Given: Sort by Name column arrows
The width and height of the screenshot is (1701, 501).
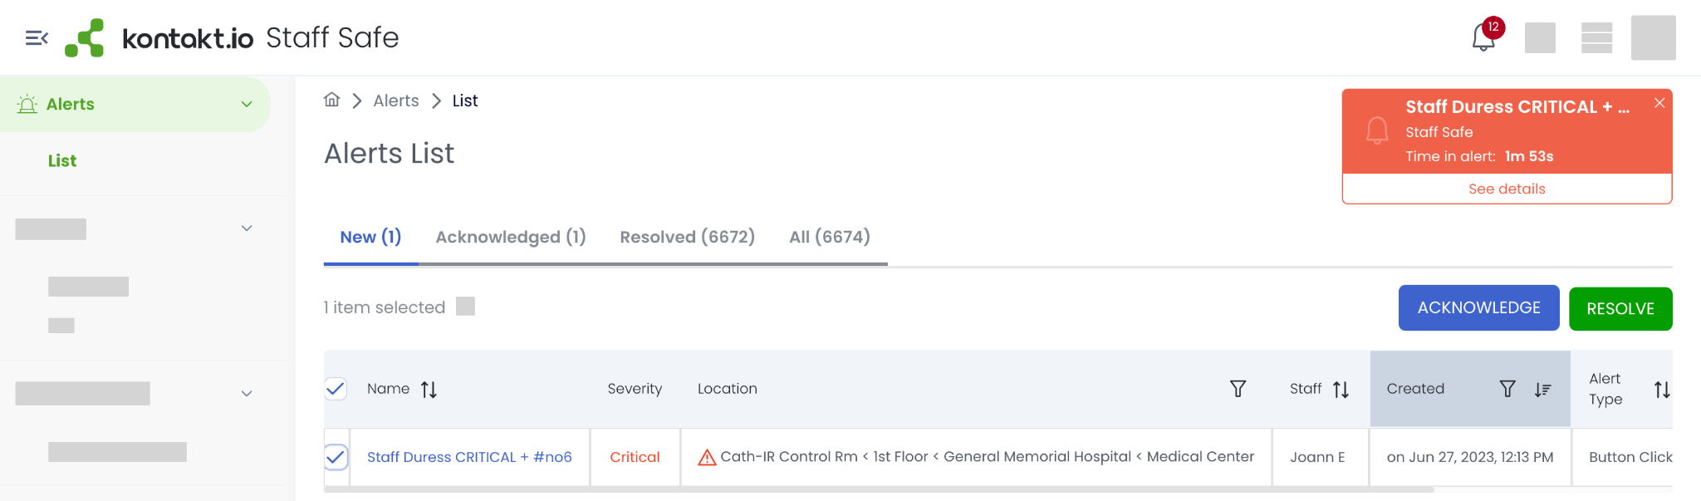Looking at the screenshot, I should 429,389.
